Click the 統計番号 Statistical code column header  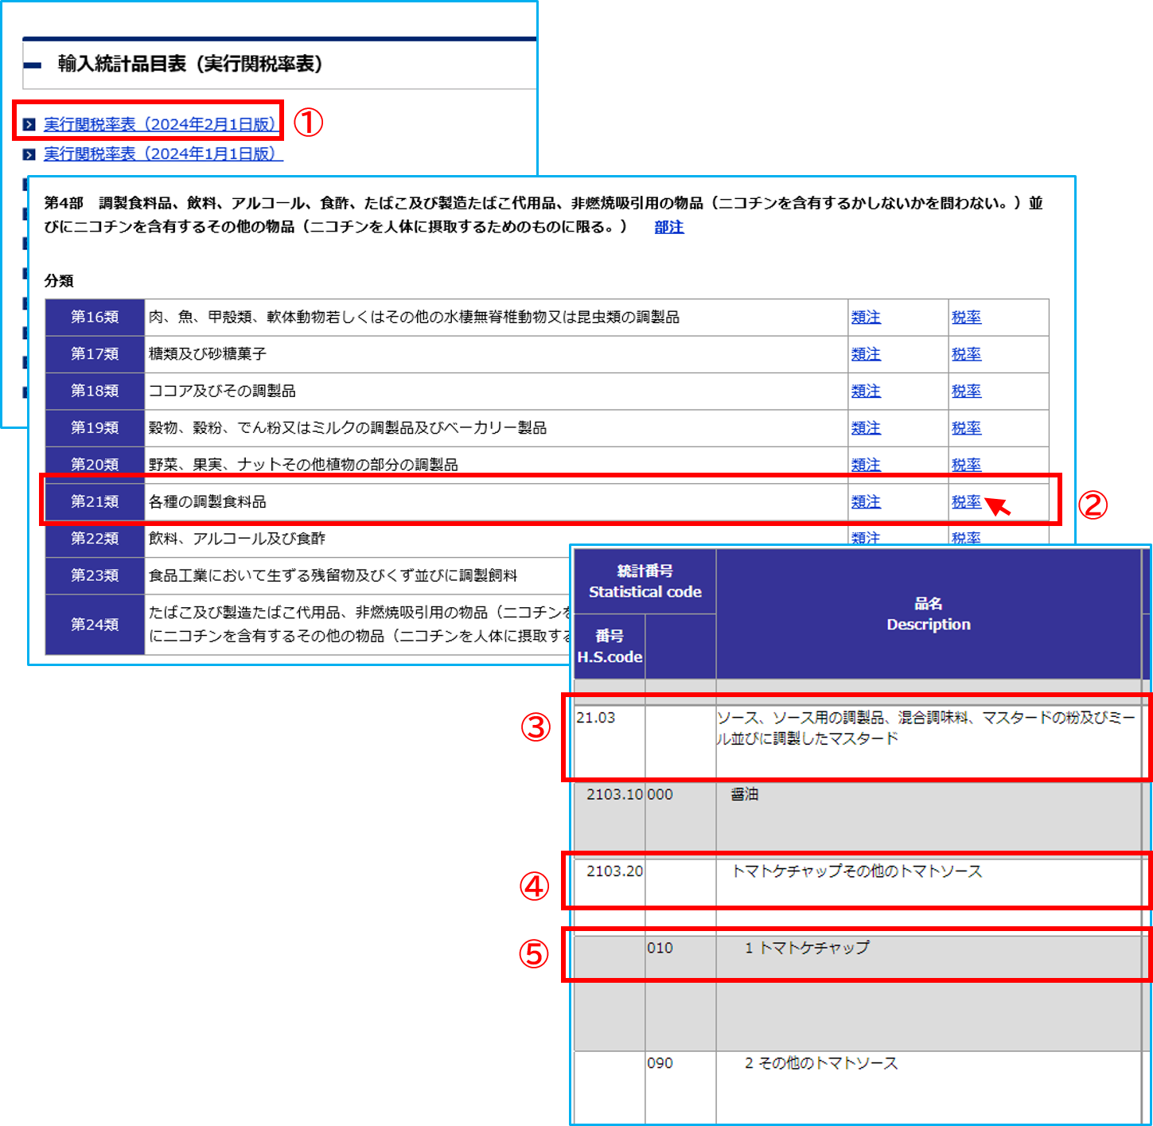click(x=645, y=582)
